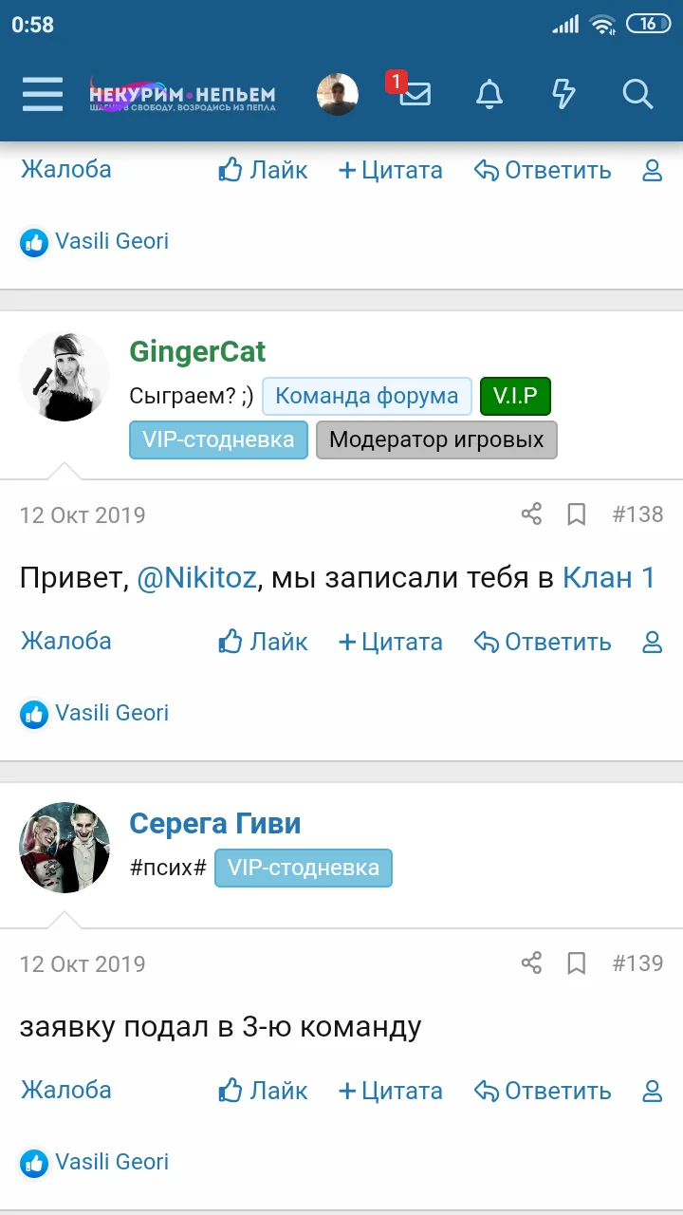Open the lightning bolt what's new icon

pyautogui.click(x=563, y=94)
